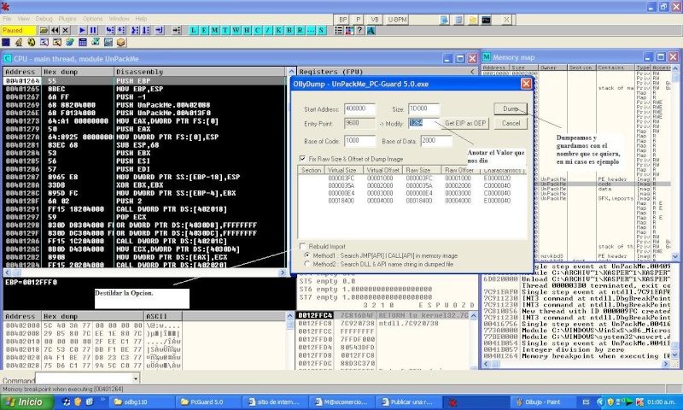
Task: Open the Options menu
Action: pyautogui.click(x=92, y=19)
